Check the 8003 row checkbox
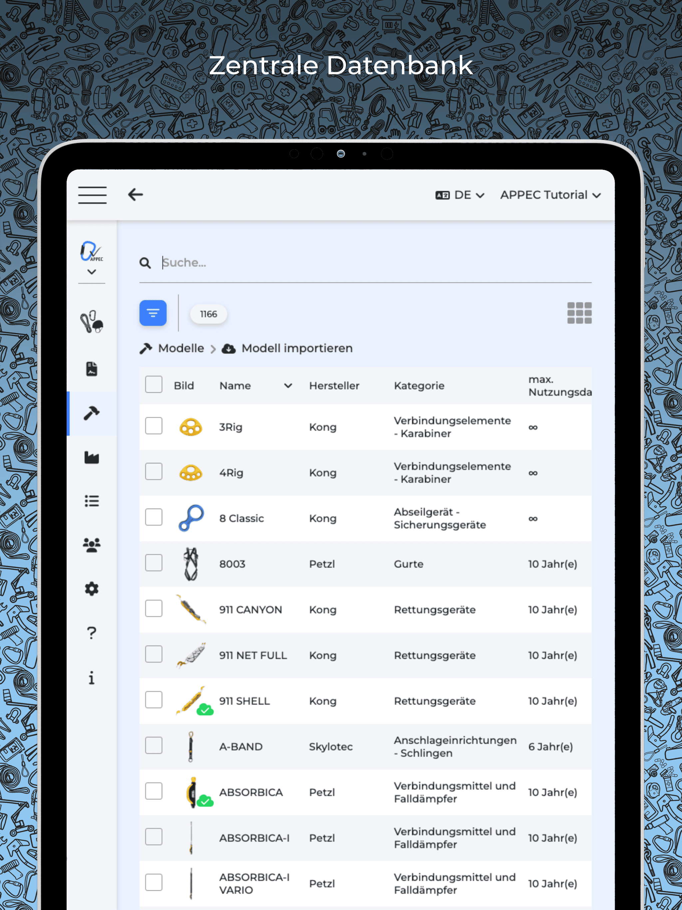 [154, 563]
